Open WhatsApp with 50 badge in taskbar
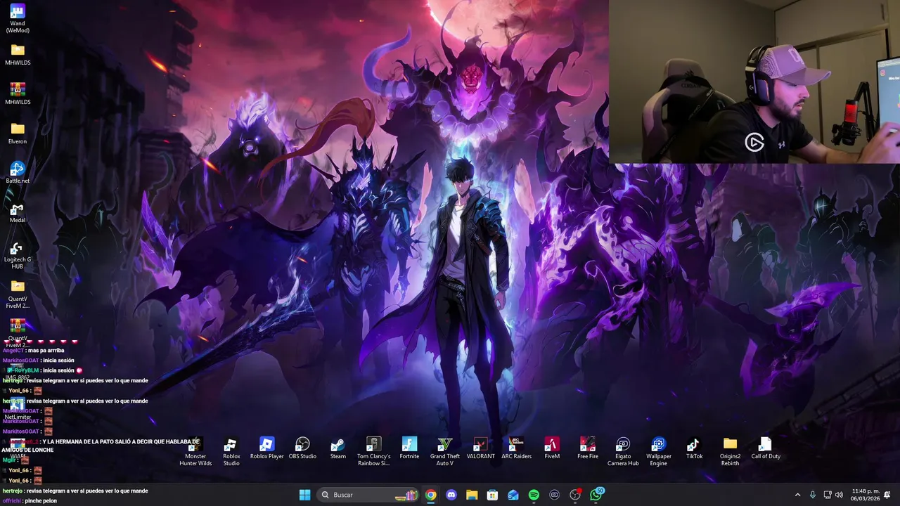 click(597, 494)
